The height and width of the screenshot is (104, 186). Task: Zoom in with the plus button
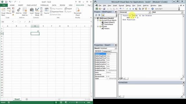(84, 103)
